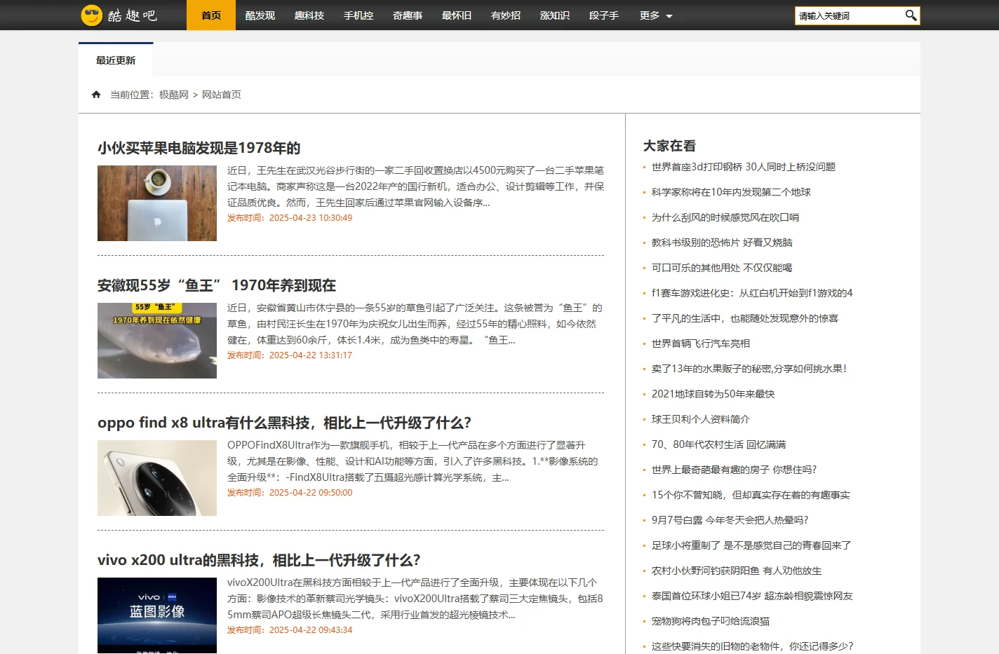Image resolution: width=999 pixels, height=654 pixels.
Task: Open 足球小将重制了 sidebar link
Action: click(751, 545)
